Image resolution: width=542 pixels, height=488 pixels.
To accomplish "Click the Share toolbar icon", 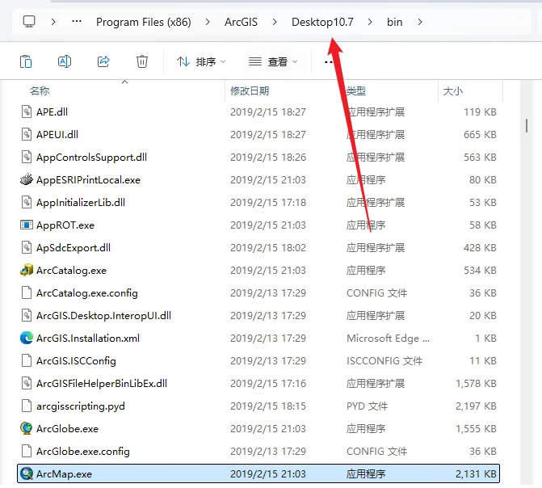I will point(103,61).
